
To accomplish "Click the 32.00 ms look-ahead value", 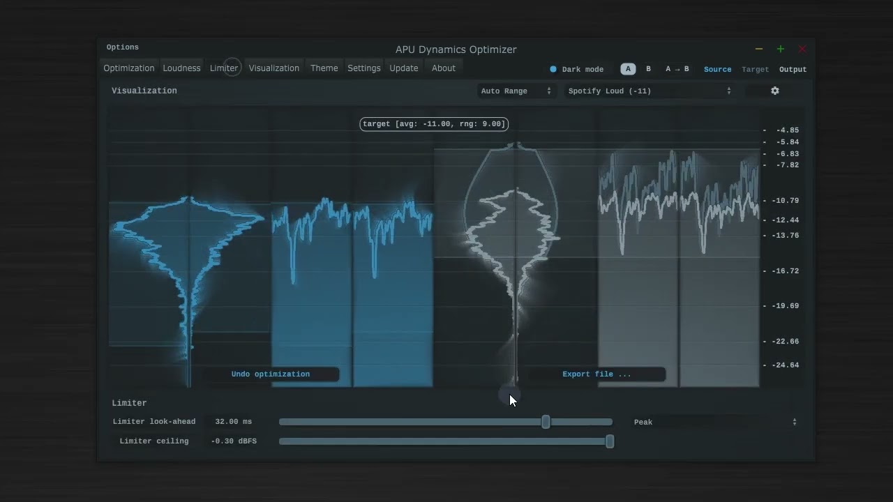I will tap(234, 422).
